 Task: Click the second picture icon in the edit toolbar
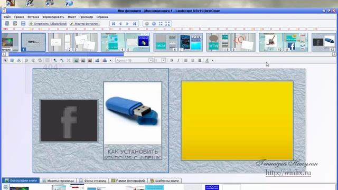[x=83, y=61]
